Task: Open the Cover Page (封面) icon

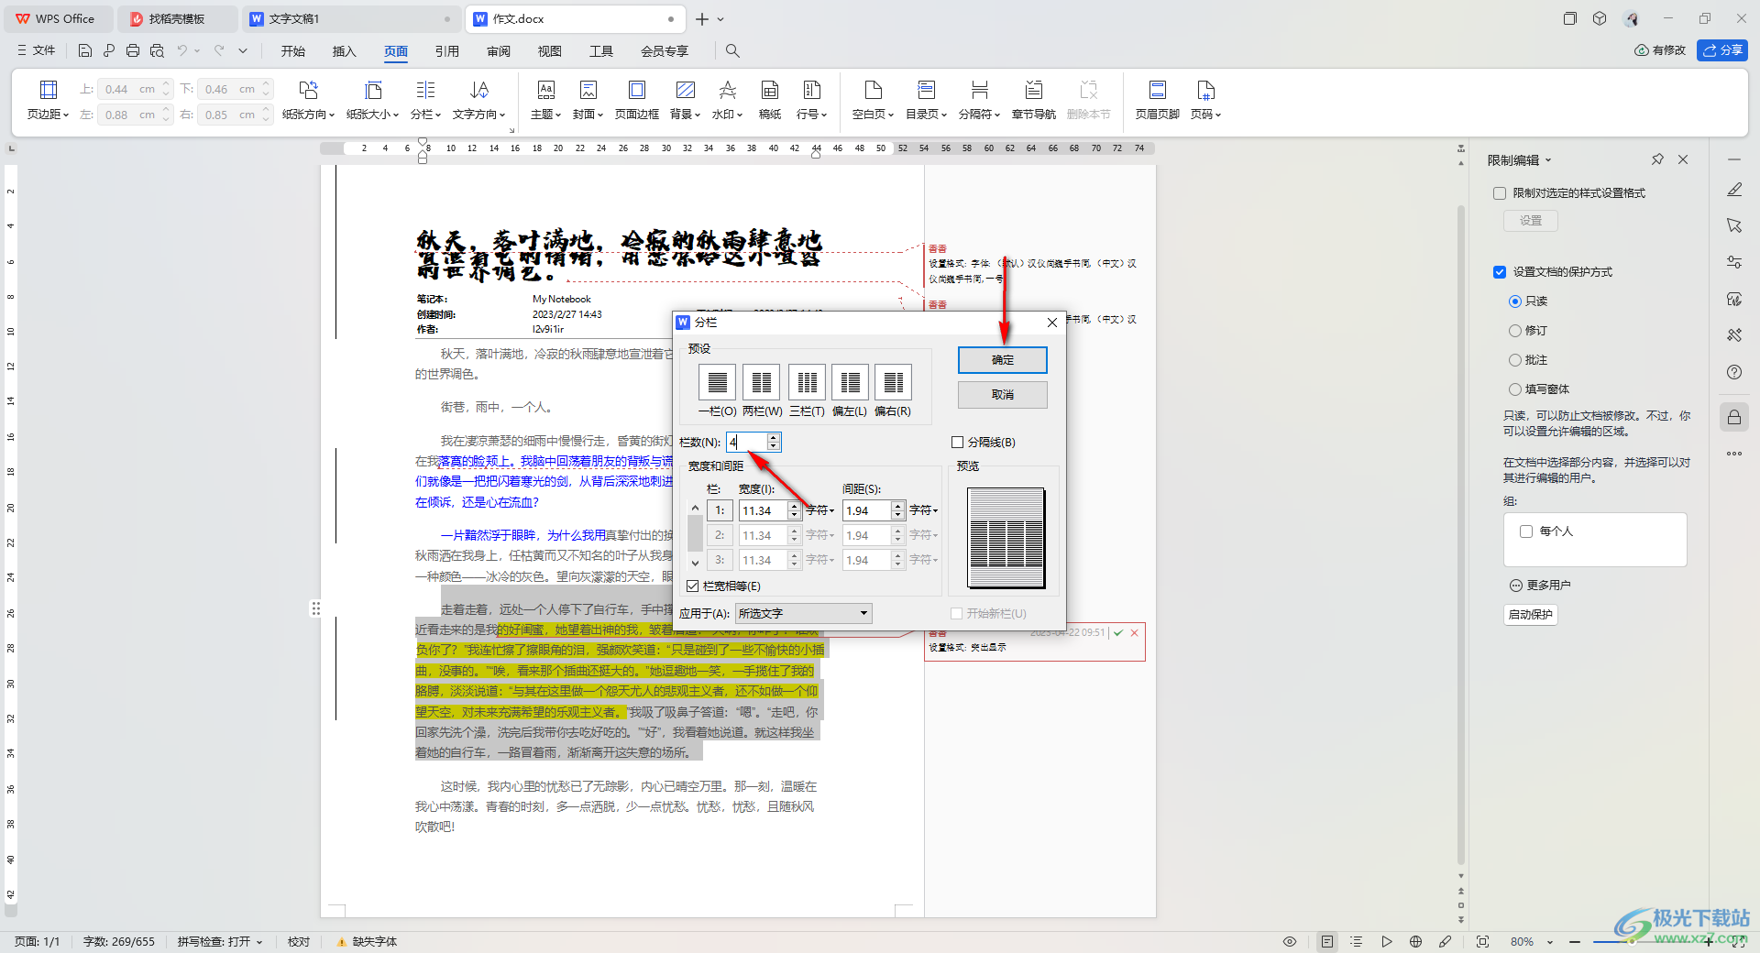Action: [x=588, y=90]
